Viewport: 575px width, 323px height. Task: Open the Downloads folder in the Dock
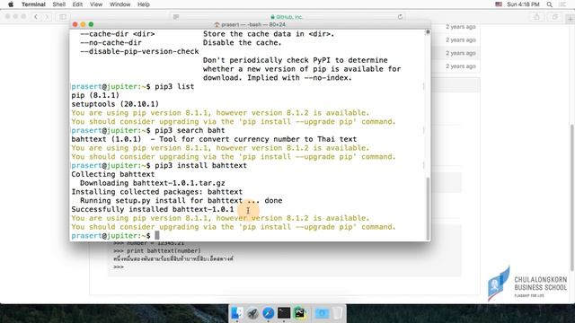click(322, 313)
